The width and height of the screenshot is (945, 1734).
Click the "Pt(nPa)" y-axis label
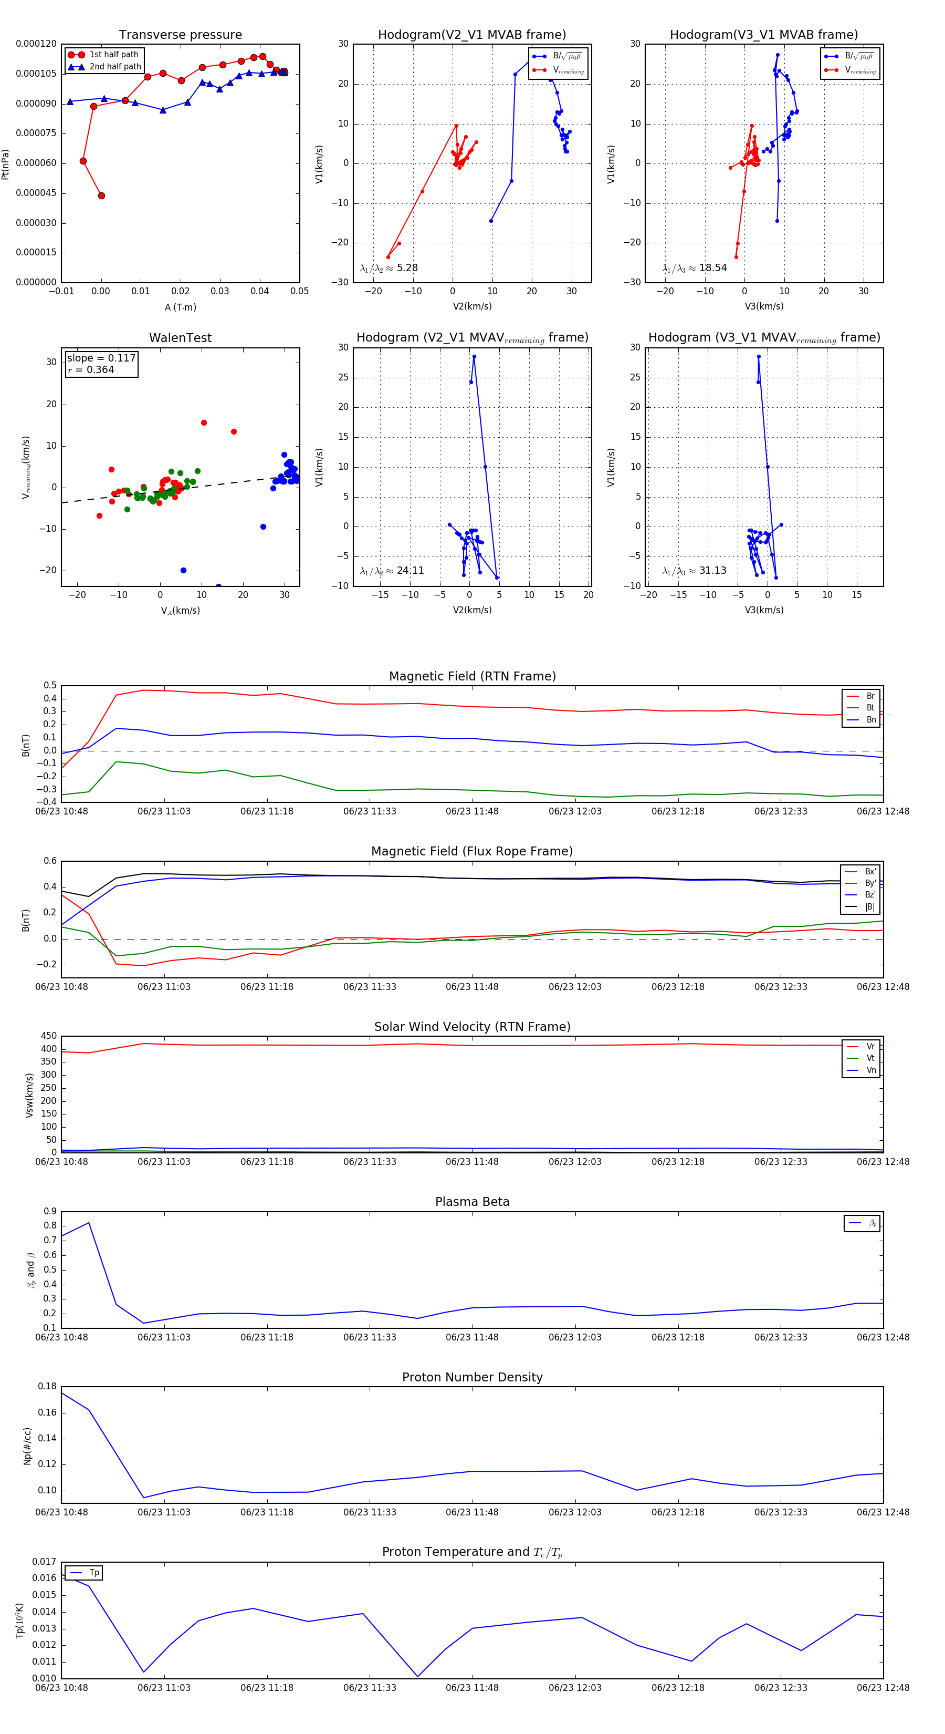tap(5, 163)
